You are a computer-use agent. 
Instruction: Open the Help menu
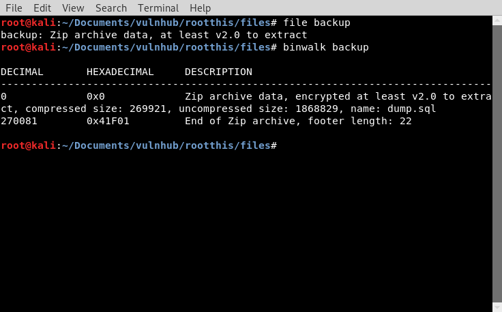click(x=201, y=8)
